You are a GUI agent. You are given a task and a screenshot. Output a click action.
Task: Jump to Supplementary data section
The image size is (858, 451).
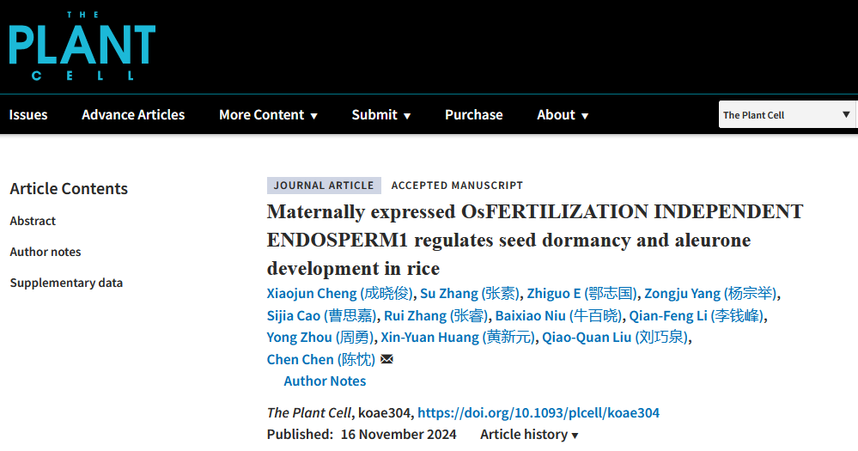pos(66,283)
